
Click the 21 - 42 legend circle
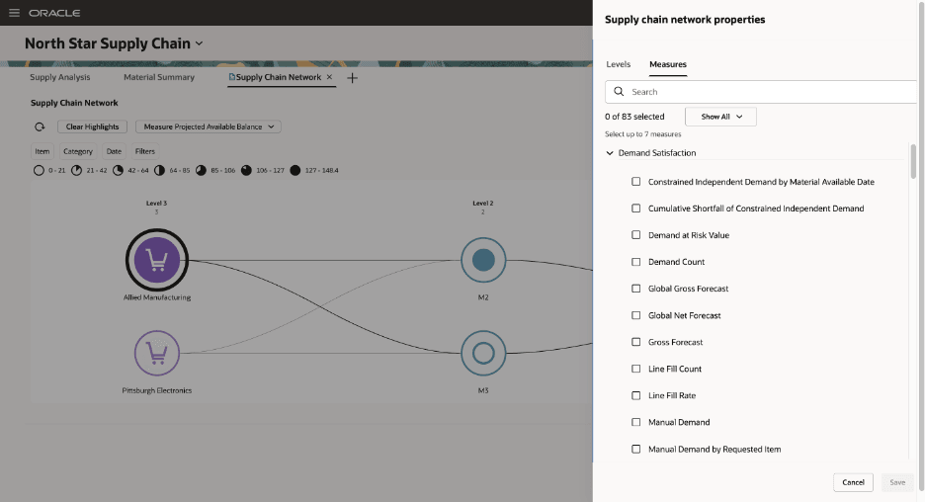coord(77,171)
